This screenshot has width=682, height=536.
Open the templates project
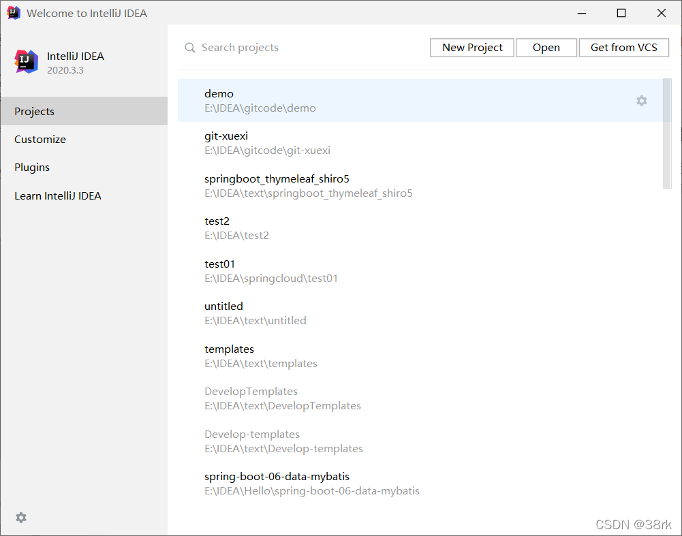[420, 356]
